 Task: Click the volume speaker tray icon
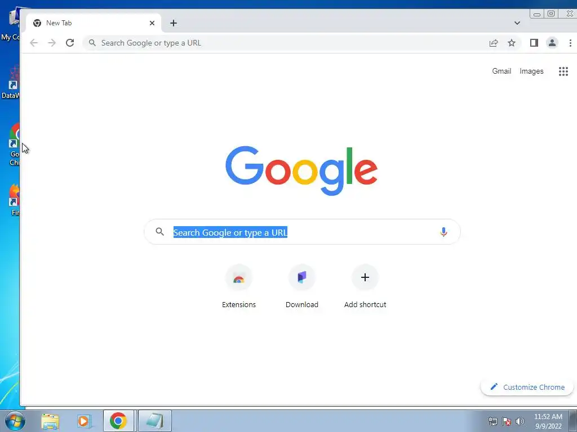[x=520, y=421]
